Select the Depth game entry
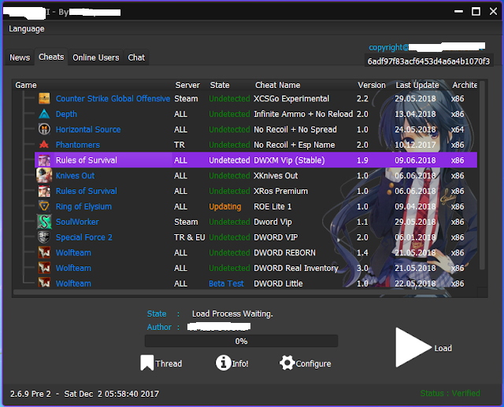The image size is (504, 407). pos(66,114)
